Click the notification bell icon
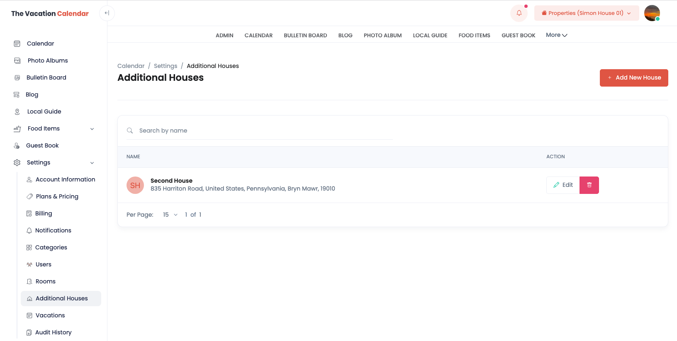This screenshot has width=677, height=341. coord(519,13)
